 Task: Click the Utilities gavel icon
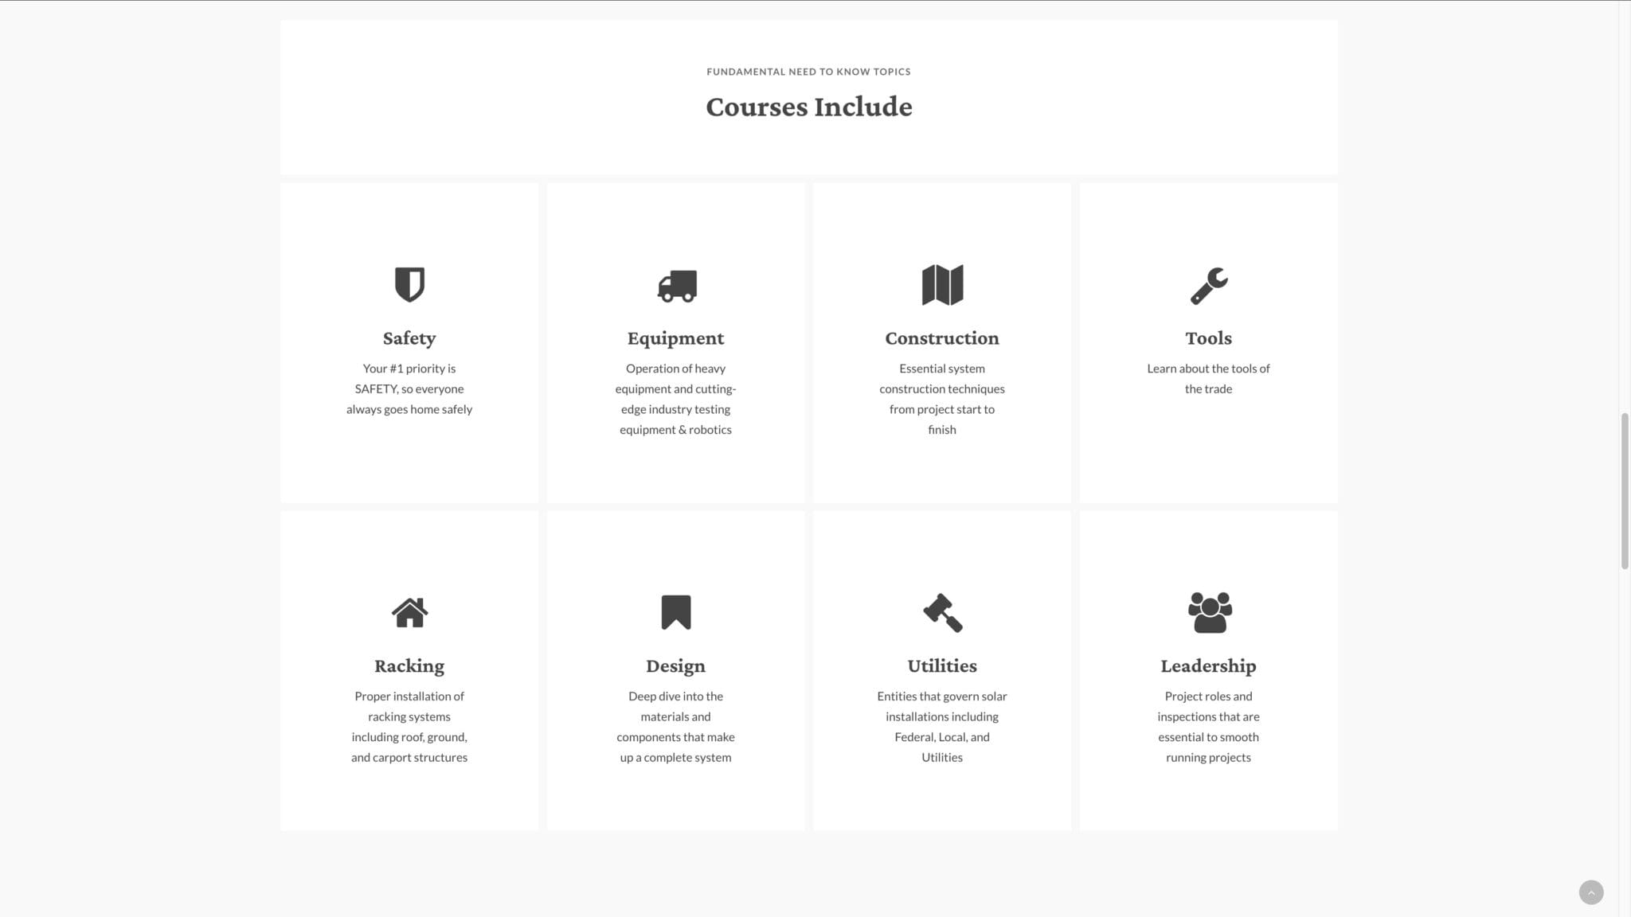click(x=942, y=613)
